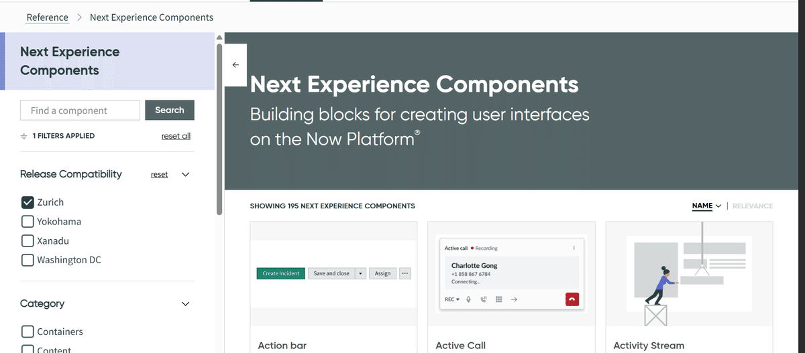805x353 pixels.
Task: Click Next Experience Components breadcrumb text
Action: [x=152, y=17]
